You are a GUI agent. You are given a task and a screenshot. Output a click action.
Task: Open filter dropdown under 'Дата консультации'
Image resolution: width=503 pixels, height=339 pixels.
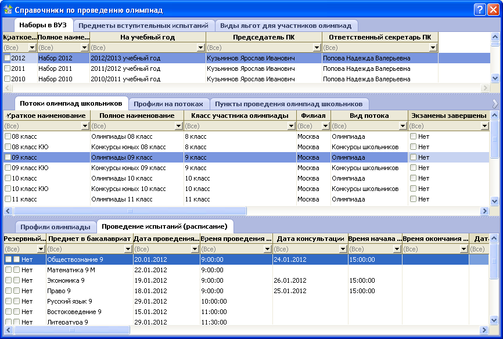pyautogui.click(x=343, y=249)
